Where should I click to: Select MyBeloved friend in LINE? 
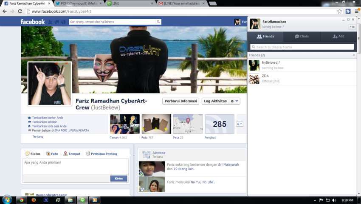[302, 65]
